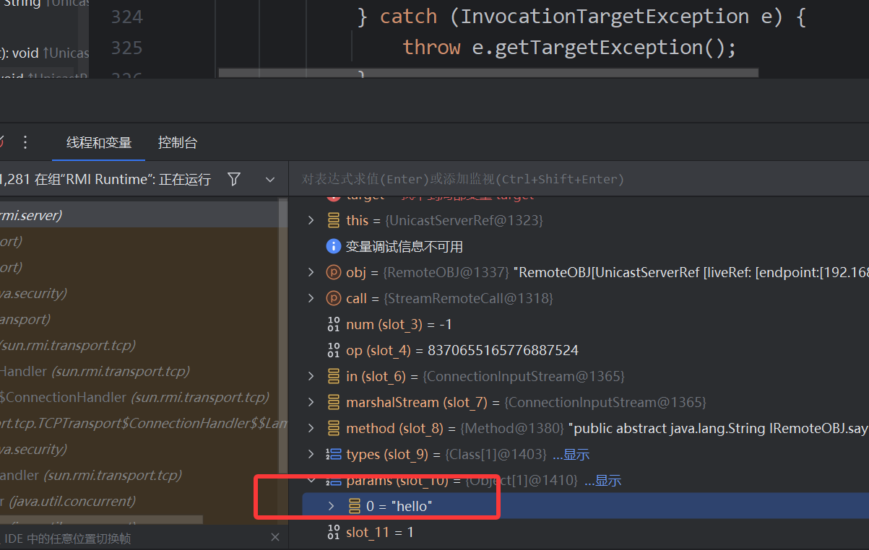Viewport: 869px width, 550px height.
Task: Expand the 0 = "hello" array element
Action: click(332, 506)
